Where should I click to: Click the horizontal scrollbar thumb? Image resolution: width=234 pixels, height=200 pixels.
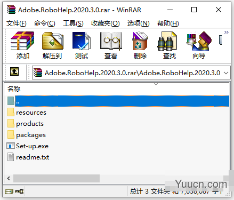coord(57,178)
